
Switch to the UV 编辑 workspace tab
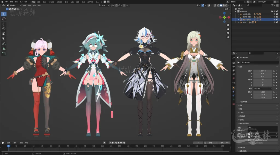[x=51, y=2]
